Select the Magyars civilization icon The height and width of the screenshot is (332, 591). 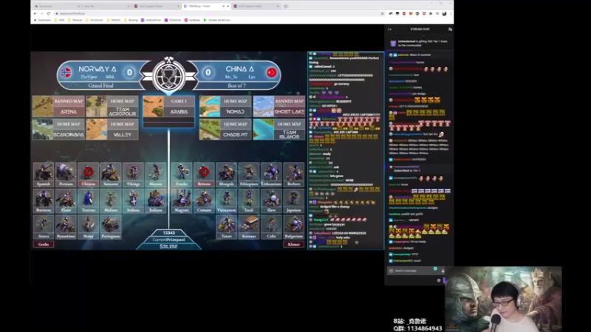pos(182,201)
